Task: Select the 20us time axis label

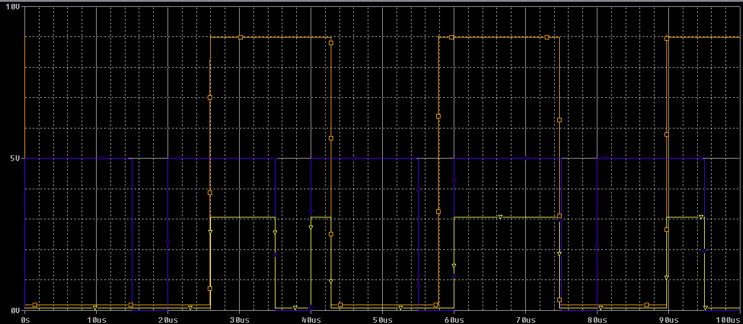Action: coord(168,320)
